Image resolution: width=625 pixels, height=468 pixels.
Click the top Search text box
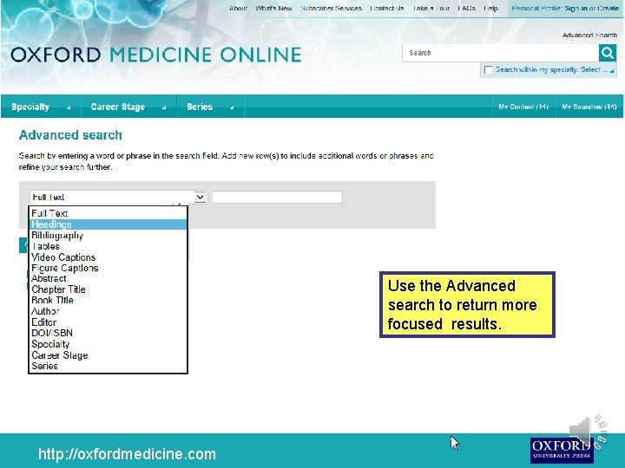(500, 53)
